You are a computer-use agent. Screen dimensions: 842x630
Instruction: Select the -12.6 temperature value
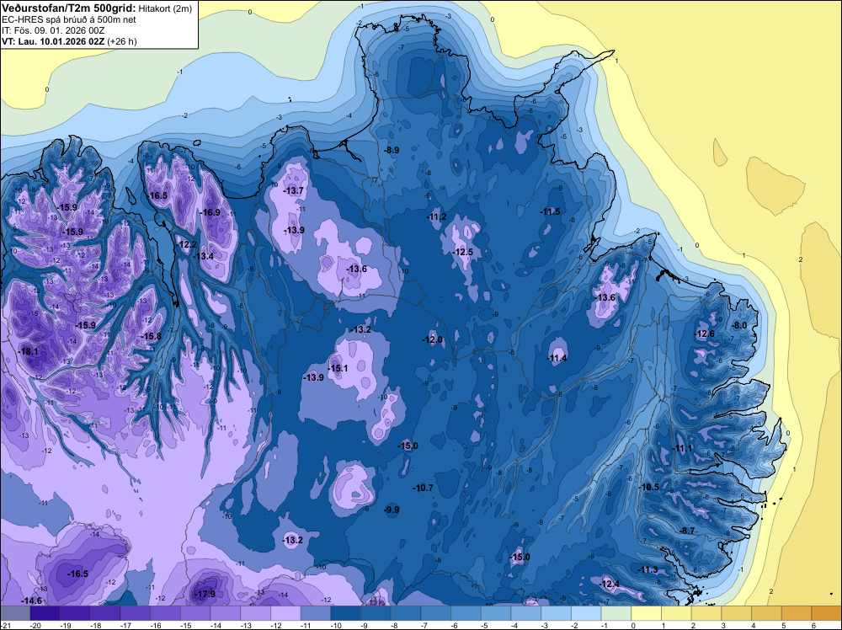(x=705, y=334)
